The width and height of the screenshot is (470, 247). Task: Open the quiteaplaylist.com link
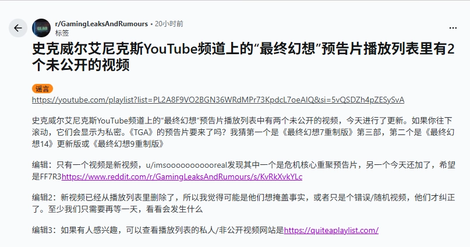[331, 230]
